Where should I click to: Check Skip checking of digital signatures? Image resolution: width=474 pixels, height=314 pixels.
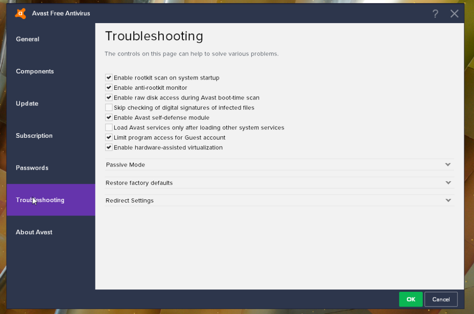[109, 107]
